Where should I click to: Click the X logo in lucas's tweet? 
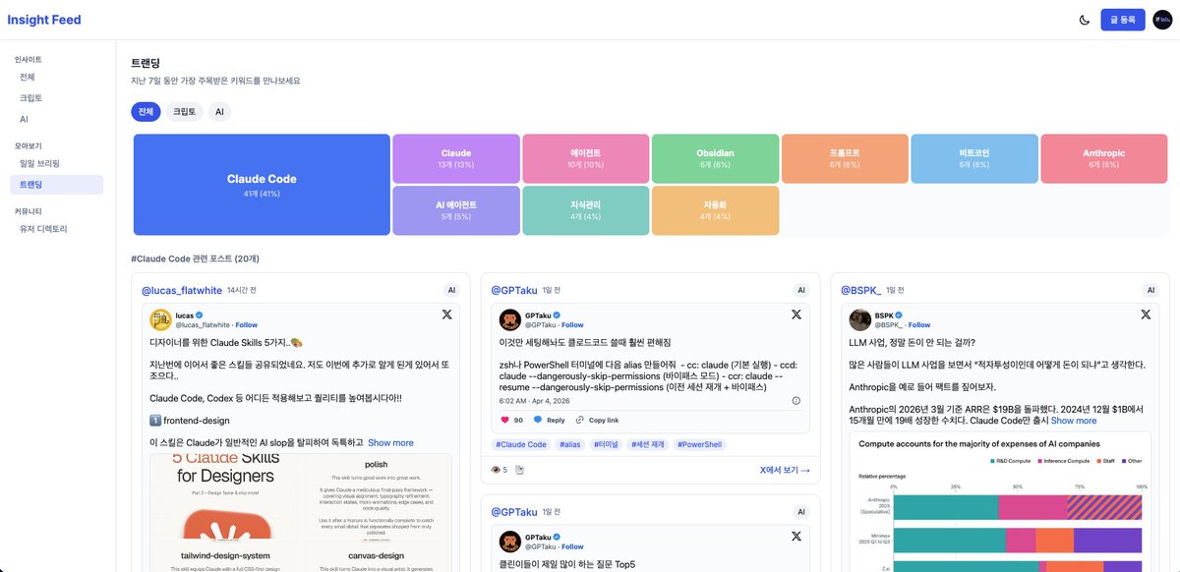[446, 315]
